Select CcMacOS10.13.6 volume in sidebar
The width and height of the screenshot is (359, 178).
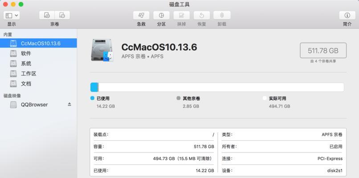[38, 43]
